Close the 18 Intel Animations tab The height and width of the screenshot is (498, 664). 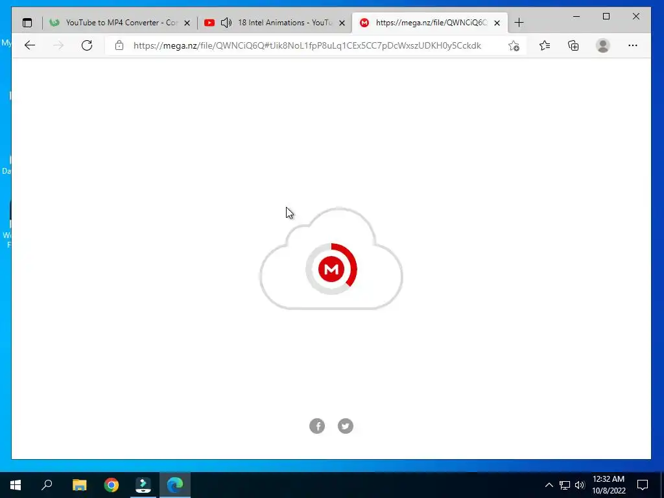click(342, 23)
